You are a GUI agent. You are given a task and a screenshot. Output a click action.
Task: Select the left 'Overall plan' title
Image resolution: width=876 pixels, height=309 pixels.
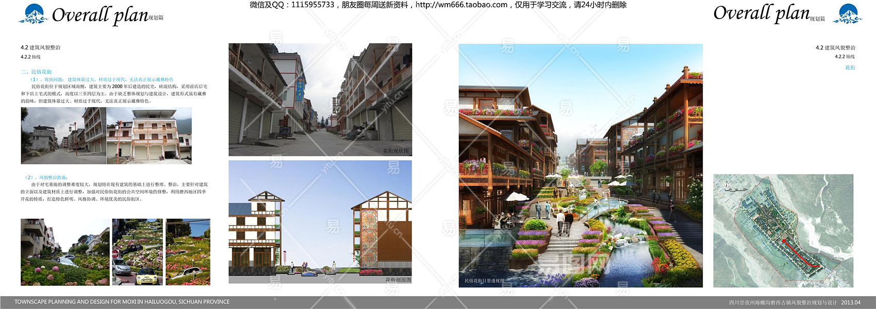pos(100,15)
